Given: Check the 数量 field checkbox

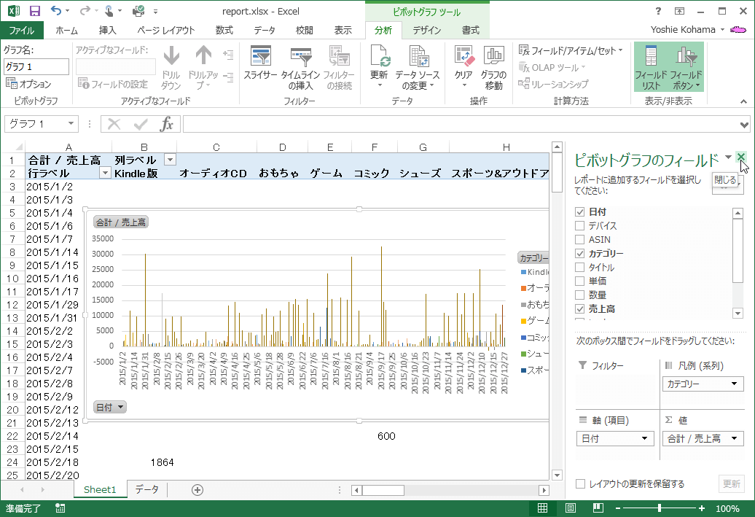Looking at the screenshot, I should pyautogui.click(x=580, y=295).
